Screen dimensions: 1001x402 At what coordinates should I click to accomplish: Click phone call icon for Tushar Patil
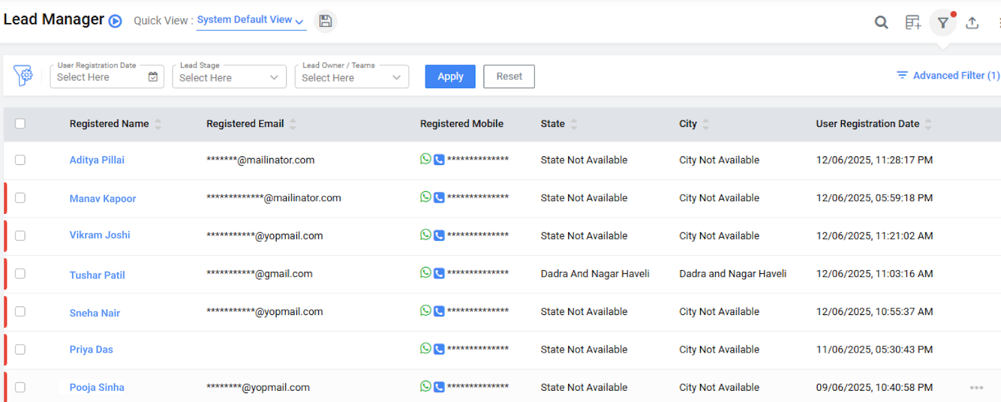[x=439, y=273]
